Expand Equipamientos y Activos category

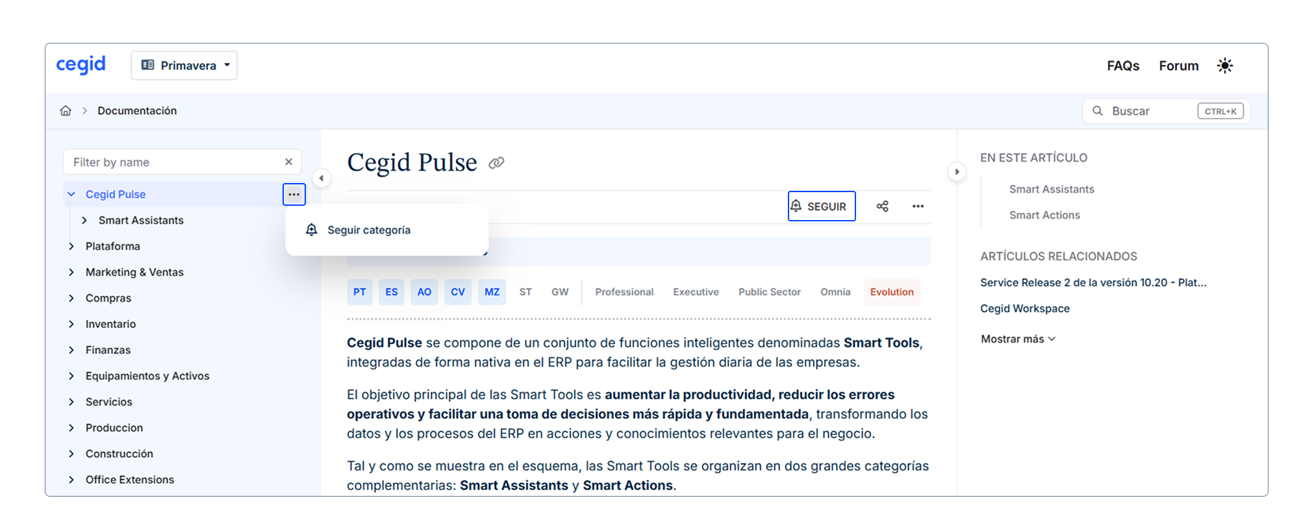pos(71,376)
